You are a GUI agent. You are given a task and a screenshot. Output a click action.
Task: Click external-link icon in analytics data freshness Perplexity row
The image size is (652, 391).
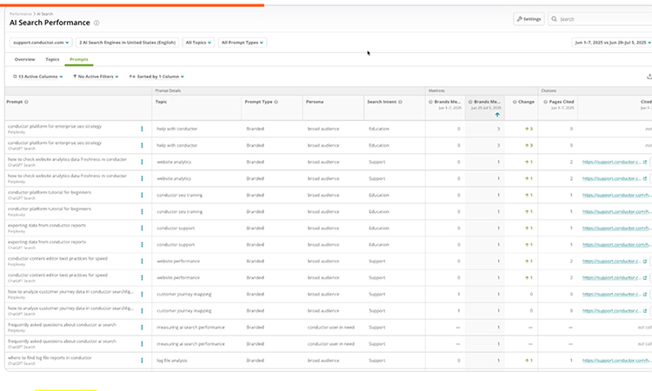(645, 179)
